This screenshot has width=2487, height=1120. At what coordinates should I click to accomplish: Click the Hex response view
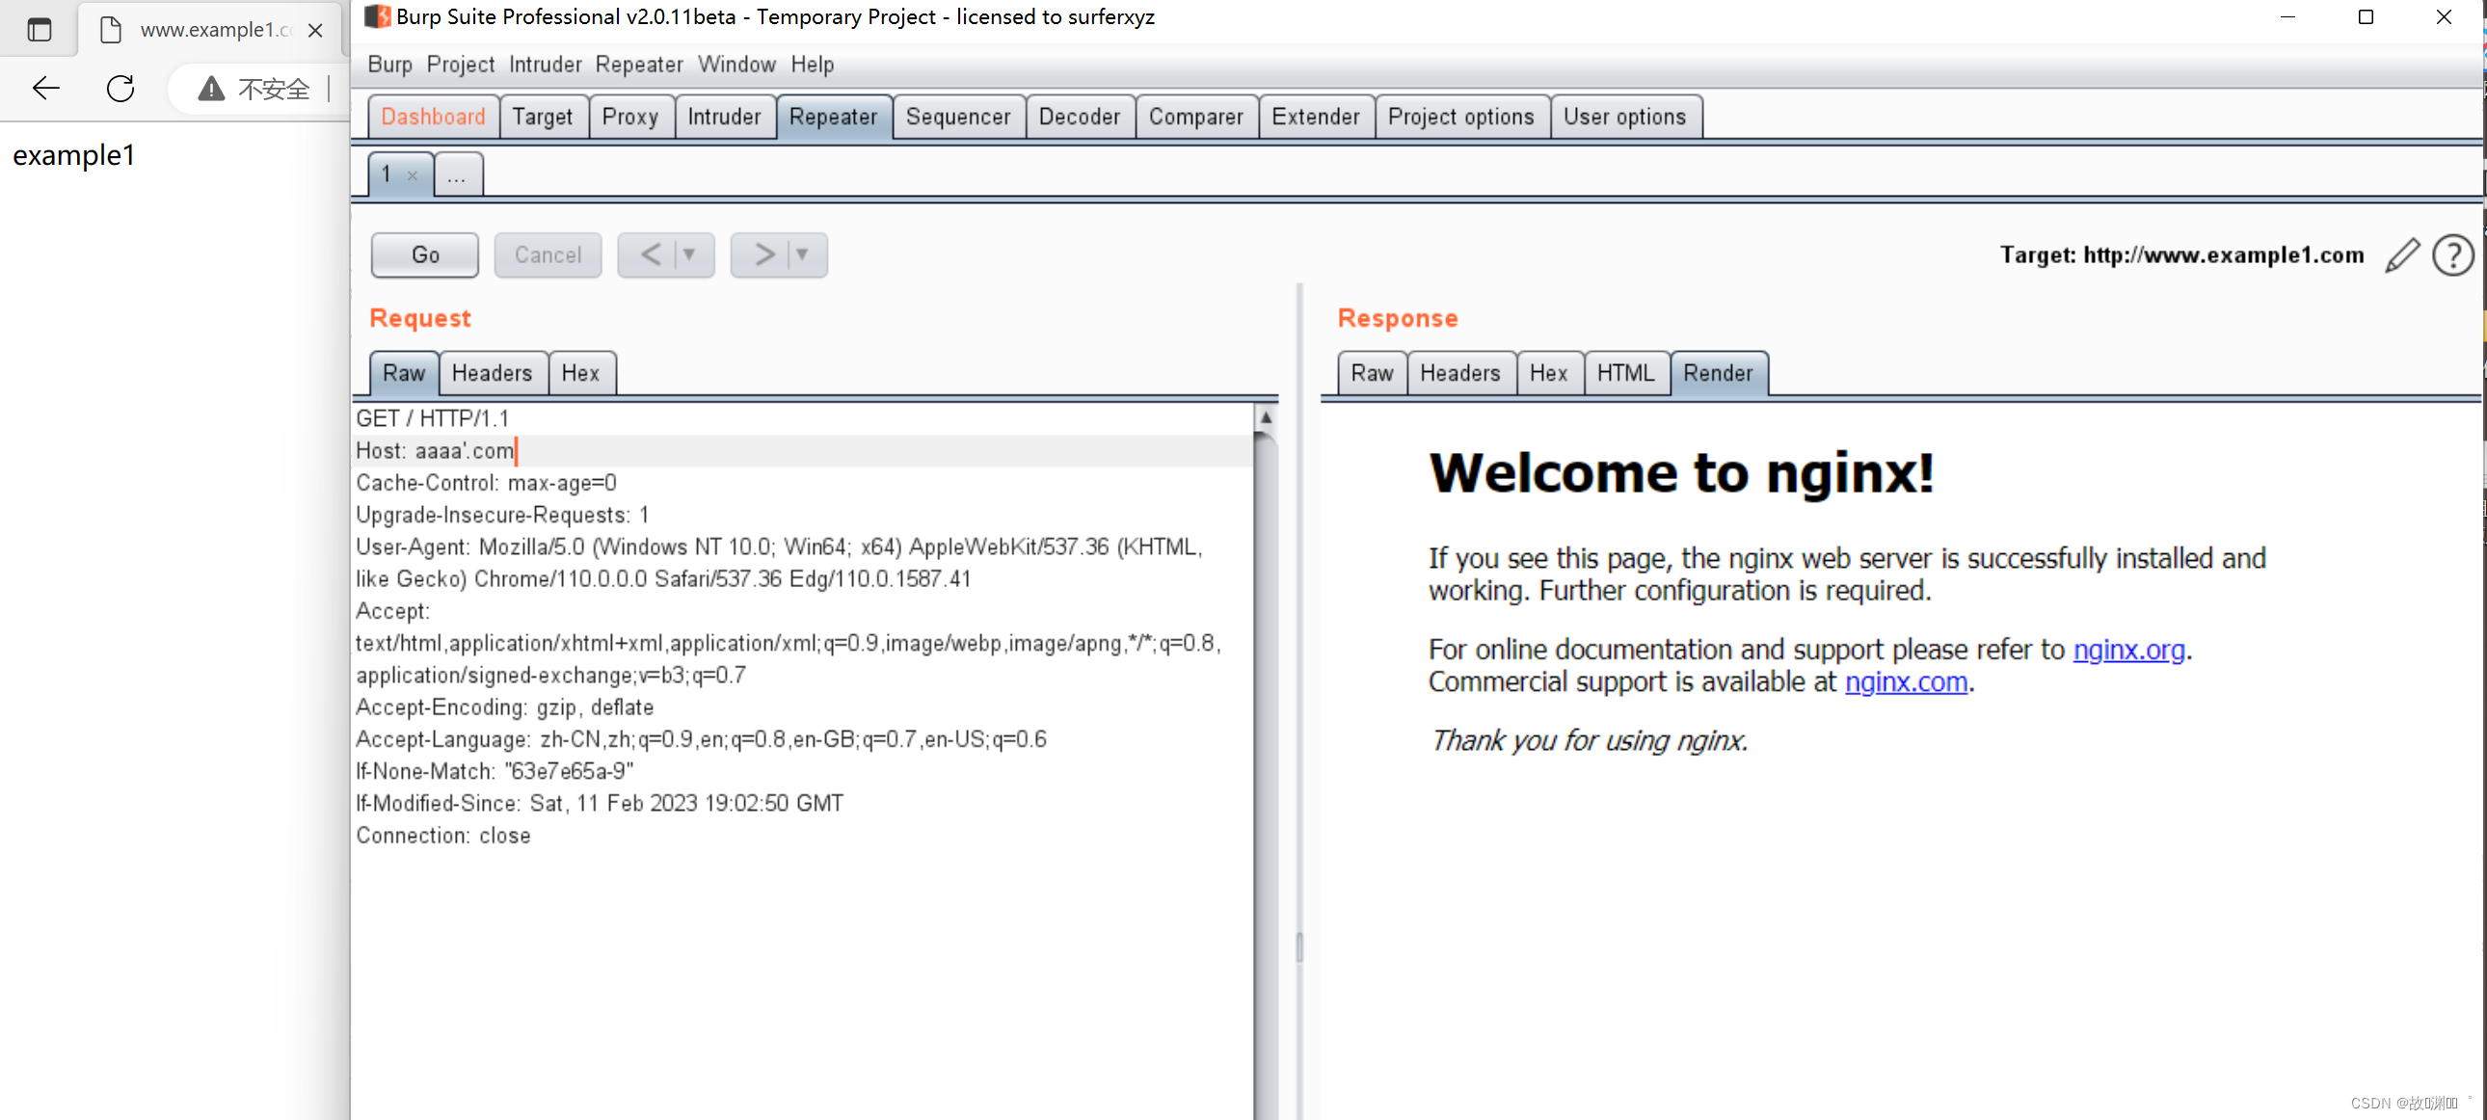coord(1548,373)
